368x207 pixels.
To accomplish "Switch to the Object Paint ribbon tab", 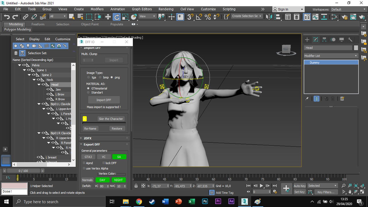I will point(90,24).
